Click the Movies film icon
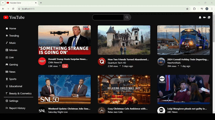The image size is (215, 120). 7,50
